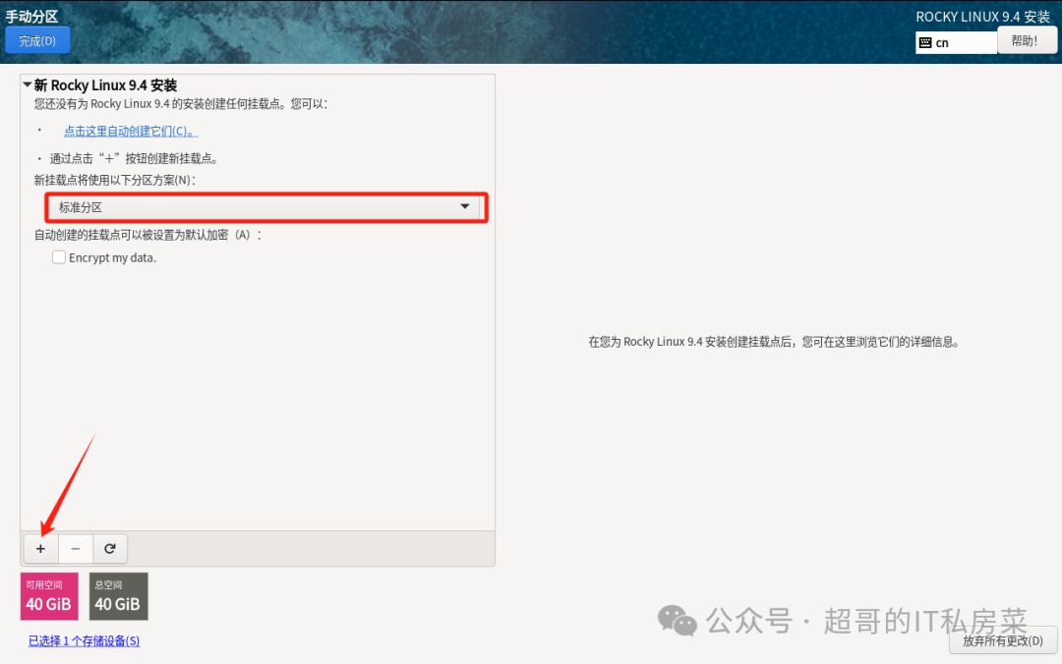This screenshot has width=1062, height=664.
Task: Click the - icon to remove a mount point
Action: pyautogui.click(x=75, y=548)
